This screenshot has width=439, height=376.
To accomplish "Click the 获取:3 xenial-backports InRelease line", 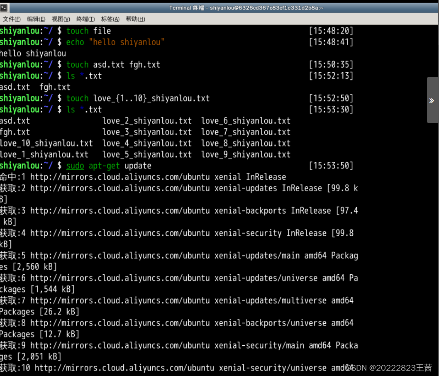I will point(179,210).
